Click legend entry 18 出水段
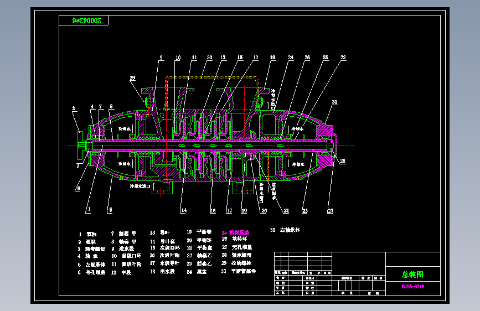This screenshot has width=480, height=311. pyautogui.click(x=162, y=272)
